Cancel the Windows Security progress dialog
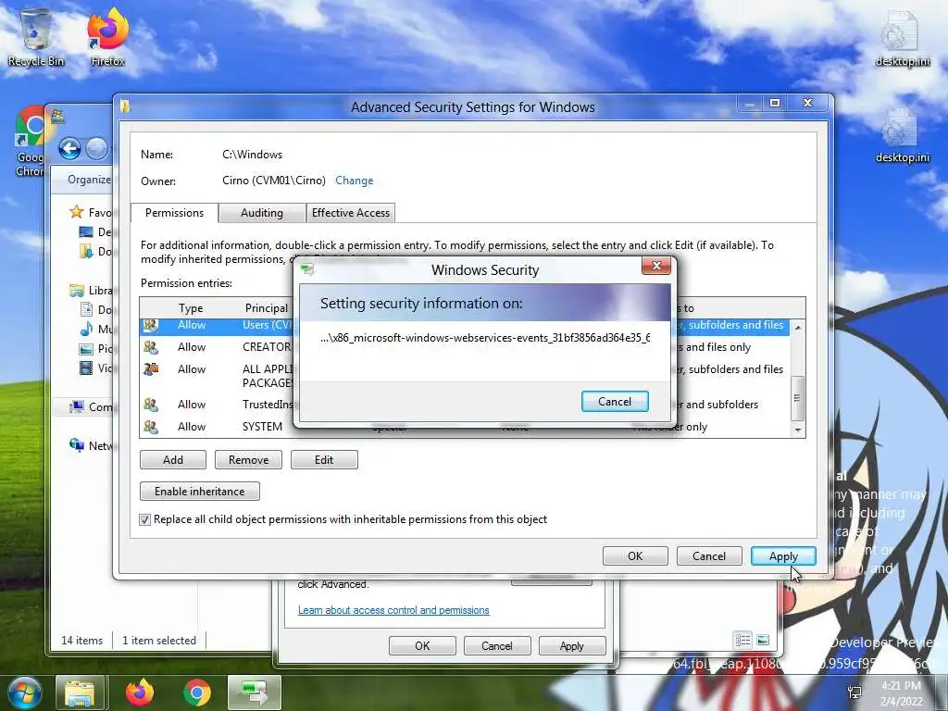This screenshot has height=711, width=948. pos(615,402)
